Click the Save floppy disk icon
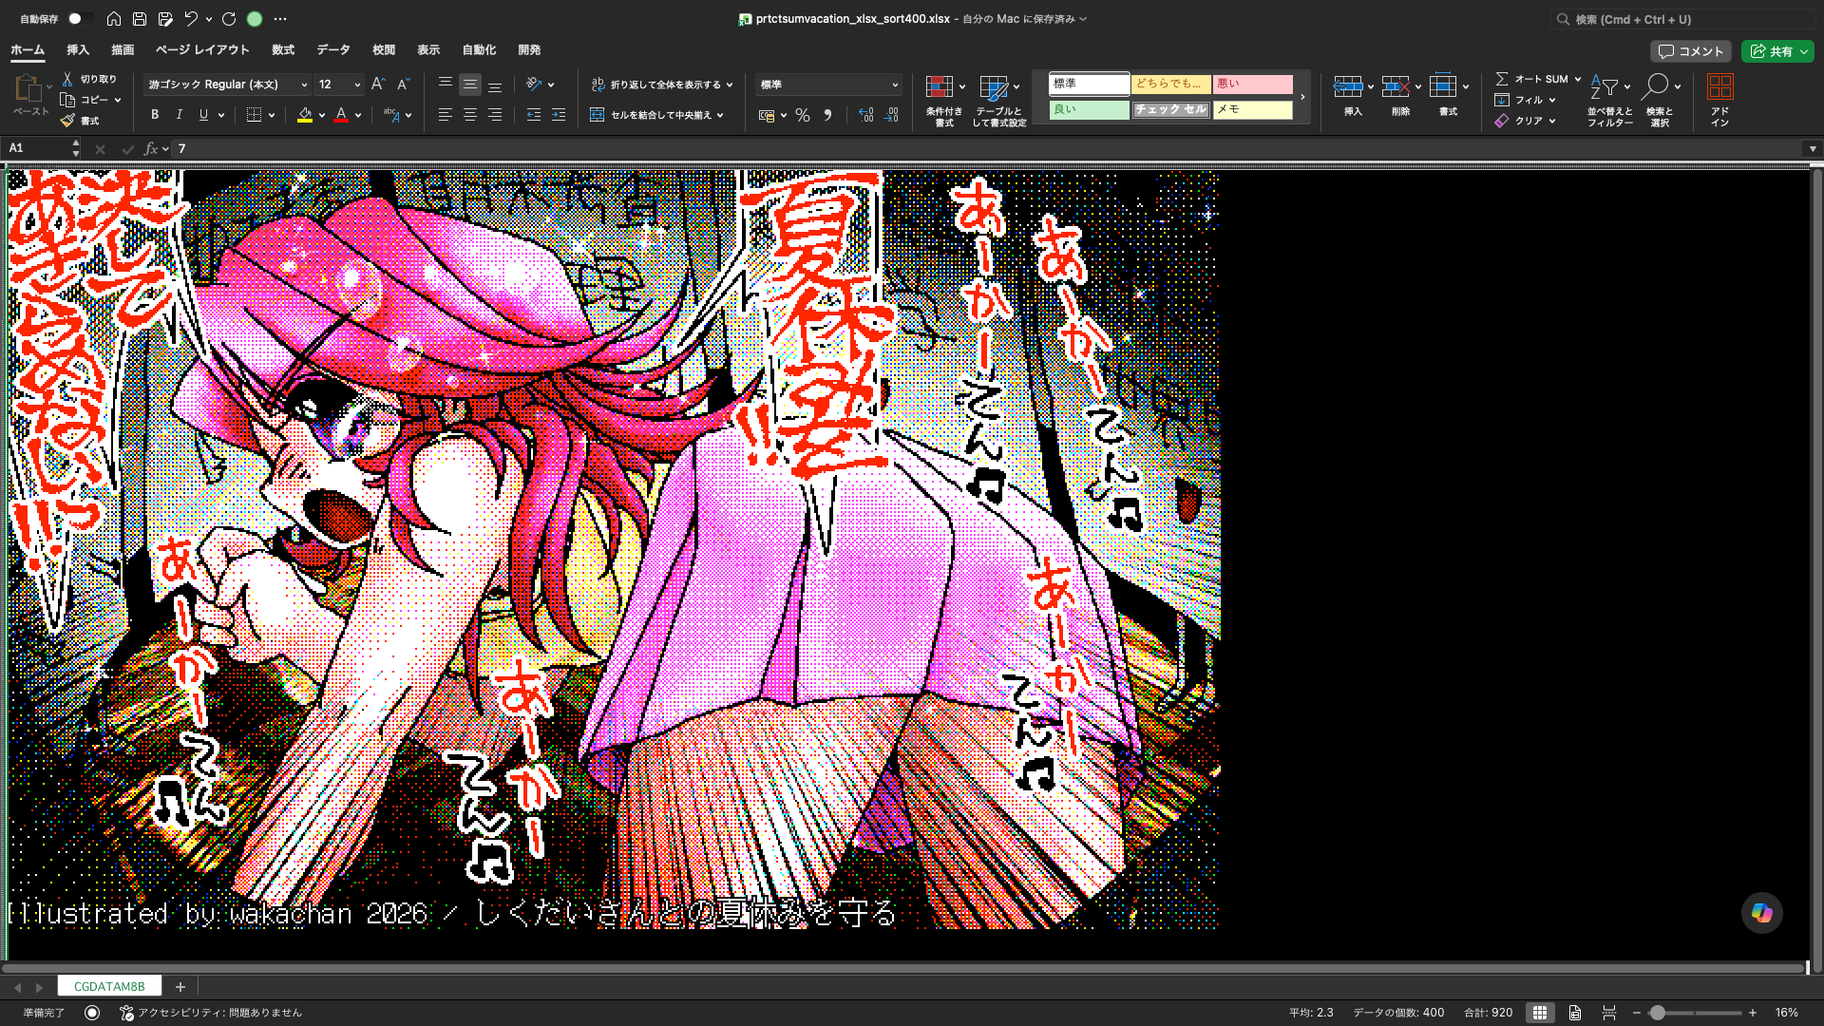 click(x=140, y=19)
